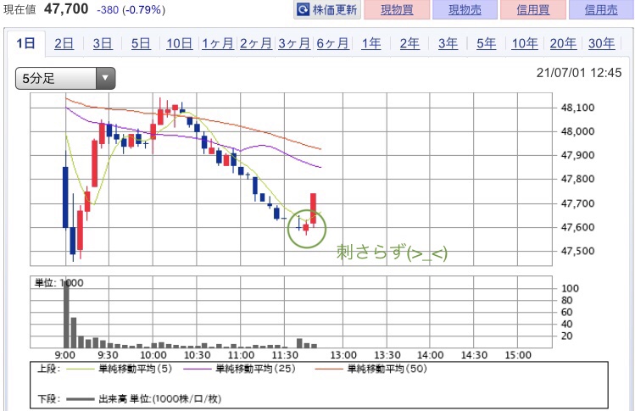The height and width of the screenshot is (411, 635).
Task: Open the 5年 chart range
Action: point(486,43)
